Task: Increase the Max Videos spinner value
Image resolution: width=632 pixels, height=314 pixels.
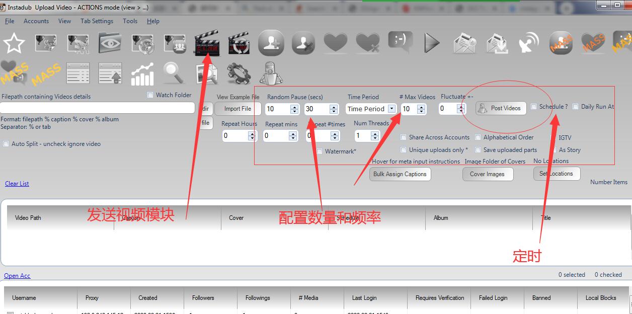Action: click(422, 106)
